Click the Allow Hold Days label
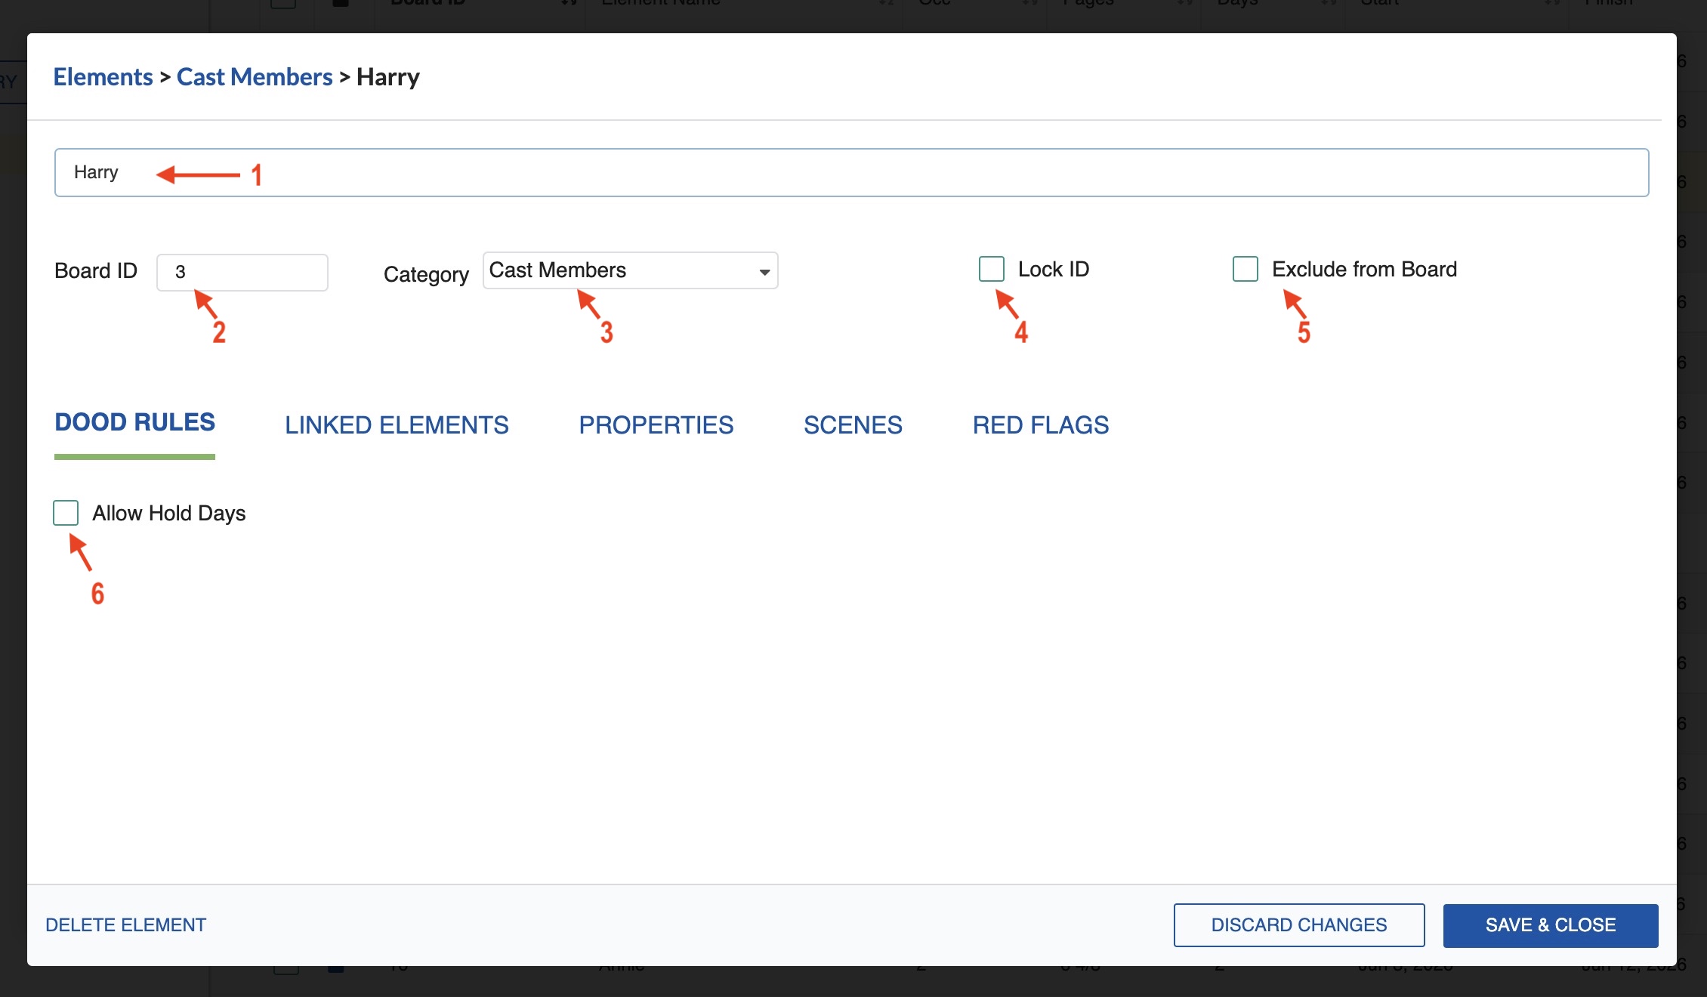Image resolution: width=1707 pixels, height=997 pixels. (x=169, y=514)
